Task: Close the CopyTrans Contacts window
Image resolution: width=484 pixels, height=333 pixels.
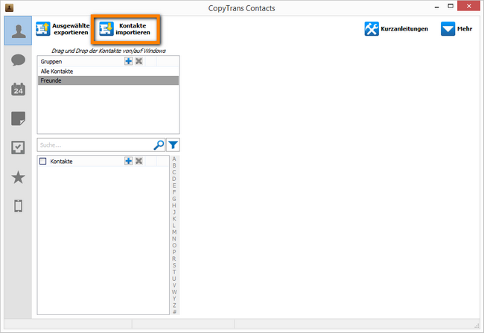Action: click(x=469, y=6)
